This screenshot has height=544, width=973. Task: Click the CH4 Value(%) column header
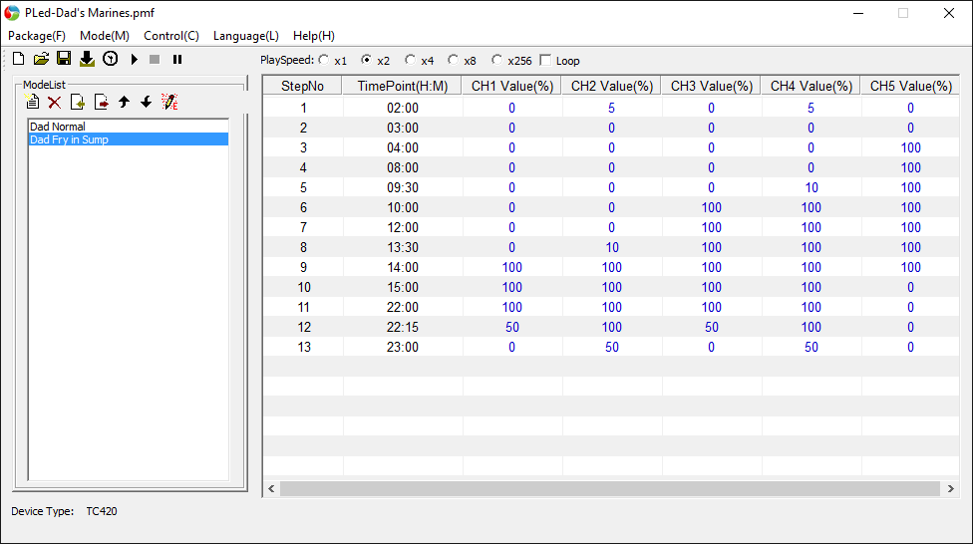pos(811,87)
